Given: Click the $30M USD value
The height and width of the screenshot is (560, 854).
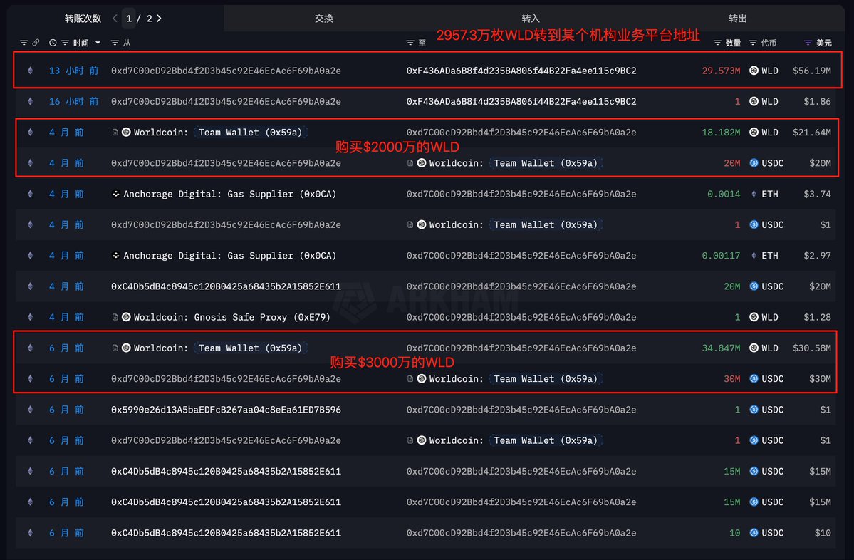Looking at the screenshot, I should click(x=821, y=378).
